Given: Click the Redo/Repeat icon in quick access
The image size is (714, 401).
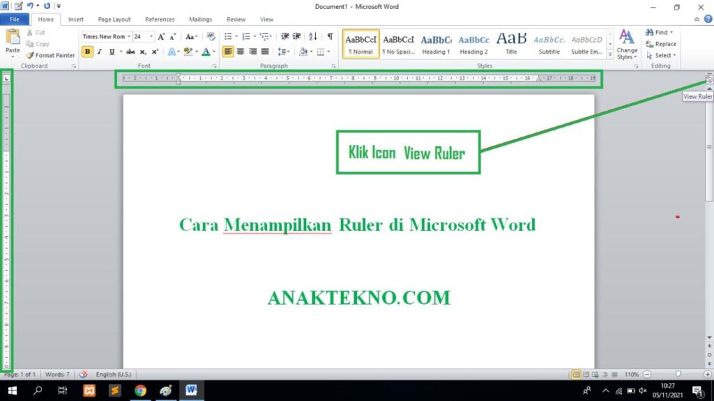Looking at the screenshot, I should pos(47,6).
